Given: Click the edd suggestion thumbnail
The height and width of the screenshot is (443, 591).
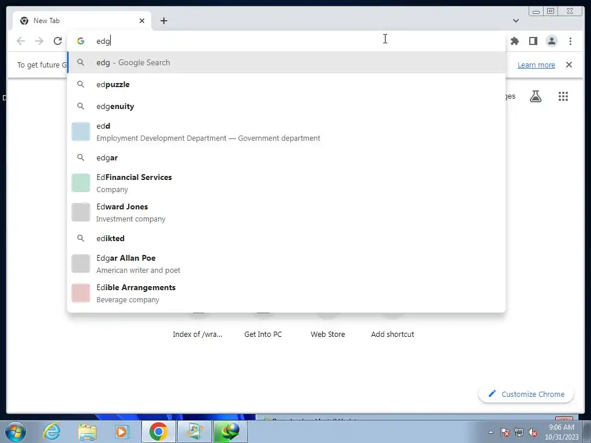Looking at the screenshot, I should coord(81,132).
